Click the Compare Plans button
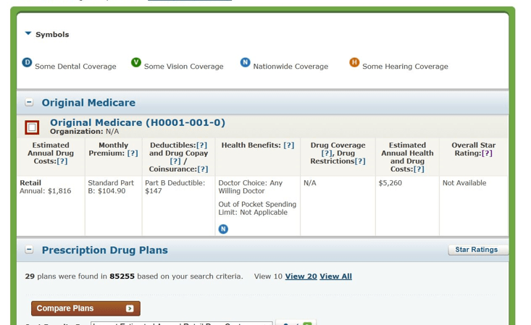531x325 pixels. pyautogui.click(x=85, y=308)
